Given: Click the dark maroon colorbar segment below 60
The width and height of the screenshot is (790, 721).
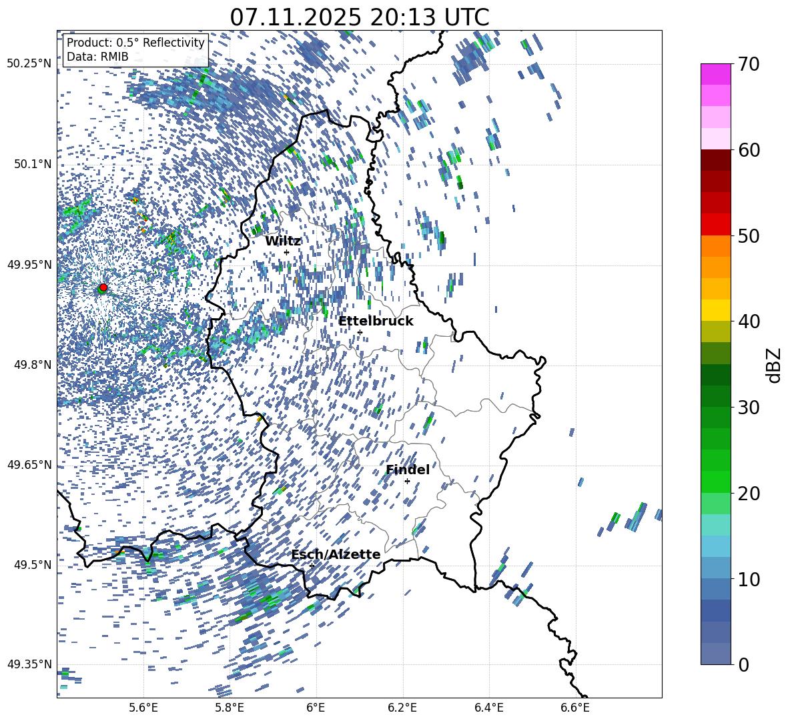Looking at the screenshot, I should pos(715,160).
